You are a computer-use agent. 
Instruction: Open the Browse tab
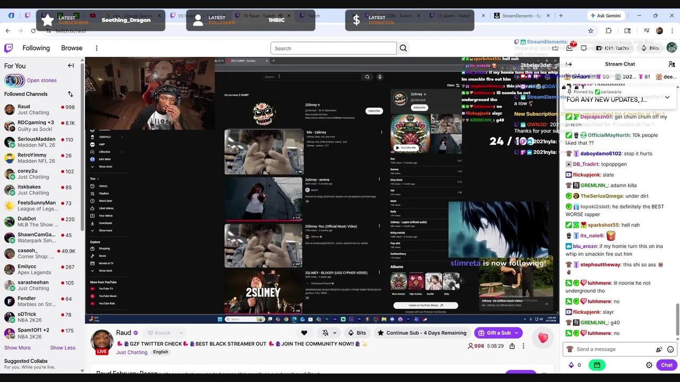pos(72,48)
